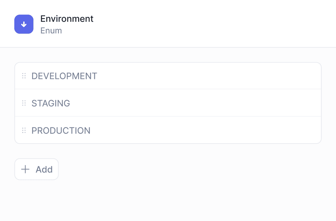
Task: Click the drag handle beside STAGING
Action: click(x=24, y=103)
